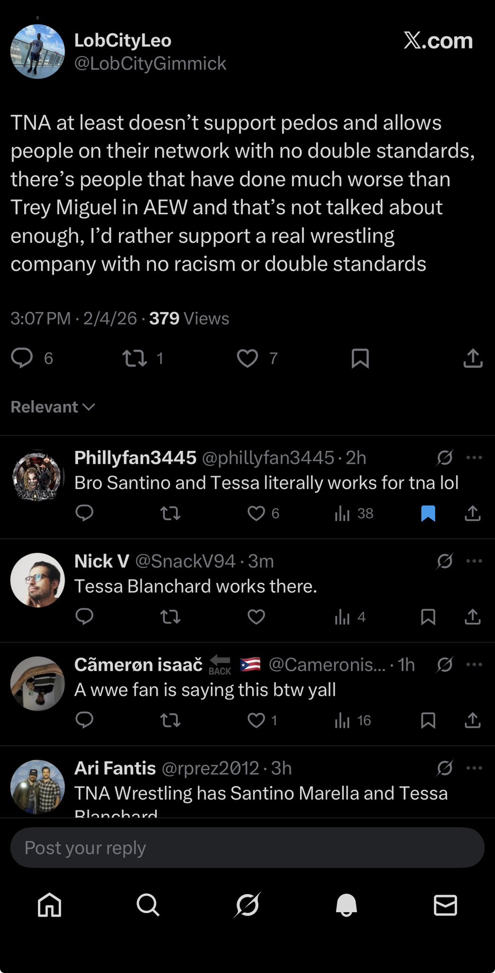Tap Grok explain icon on Cãmerøn isaač's reply
The width and height of the screenshot is (495, 973).
coord(444,665)
